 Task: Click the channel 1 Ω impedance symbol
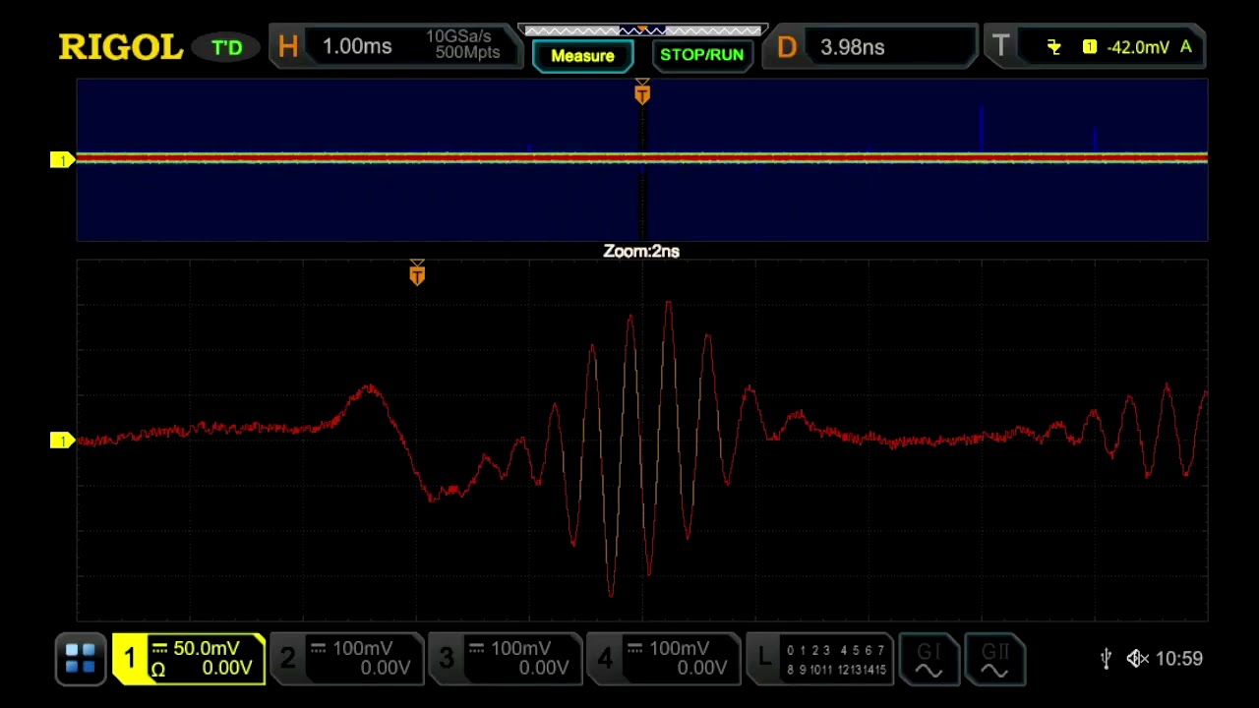157,670
